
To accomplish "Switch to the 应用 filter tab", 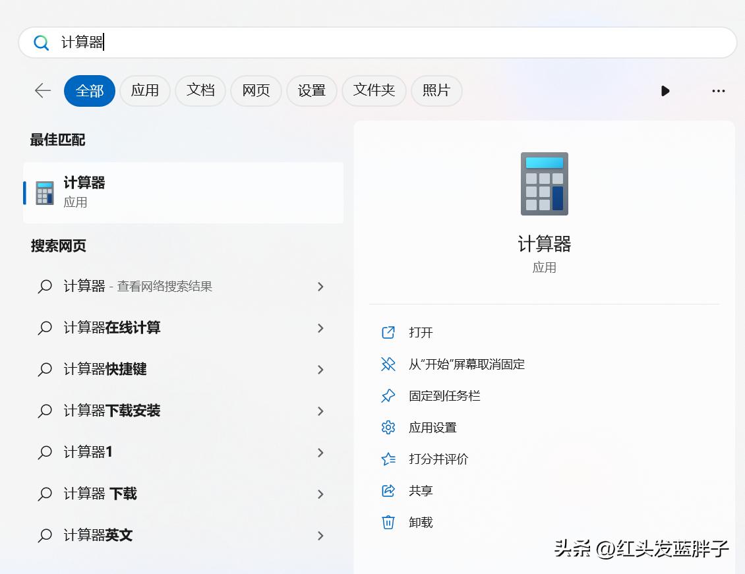I will (145, 91).
